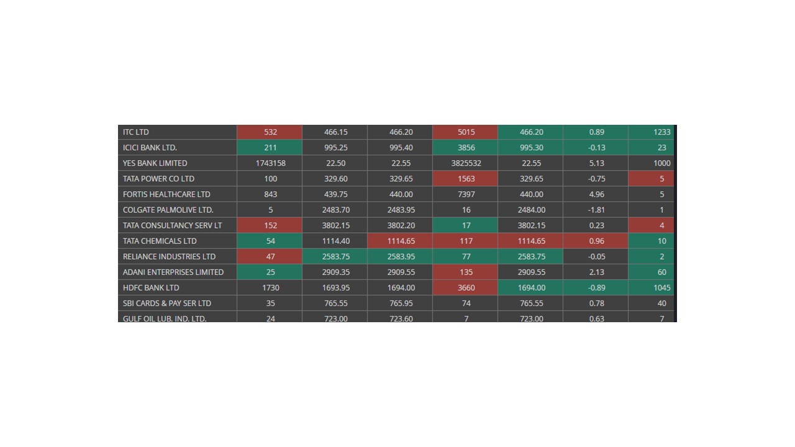Select bid price 2909.35 for Adani
This screenshot has height=447, width=795.
335,272
